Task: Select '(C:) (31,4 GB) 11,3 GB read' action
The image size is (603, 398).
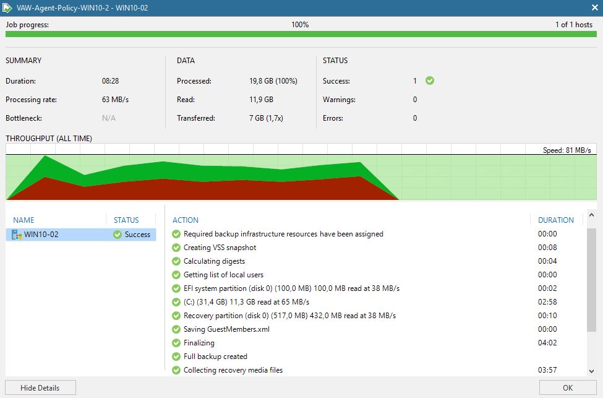Action: [x=247, y=302]
